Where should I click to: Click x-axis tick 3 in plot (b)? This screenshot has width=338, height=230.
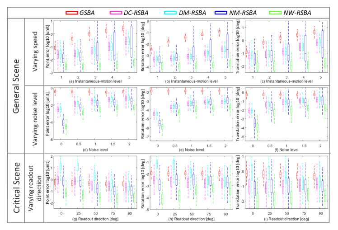coord(191,77)
